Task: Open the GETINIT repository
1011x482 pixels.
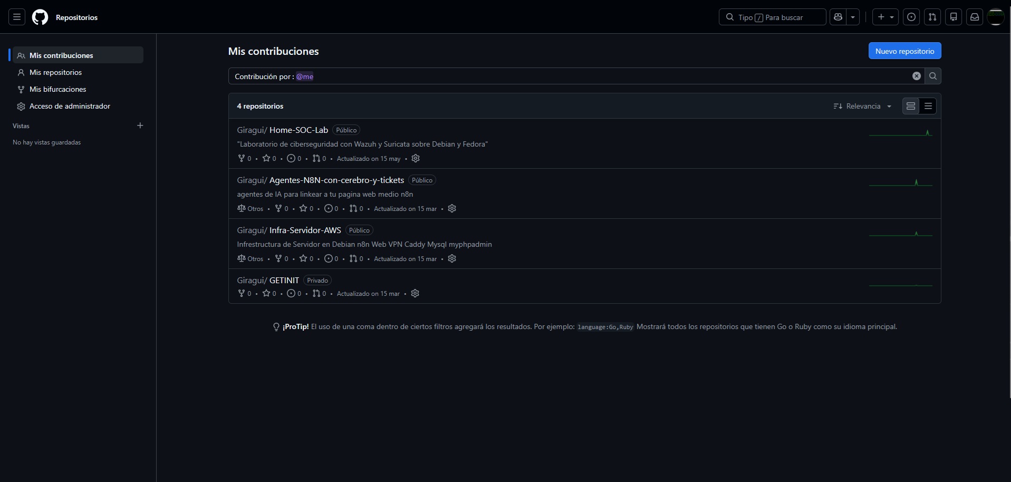Action: tap(284, 280)
